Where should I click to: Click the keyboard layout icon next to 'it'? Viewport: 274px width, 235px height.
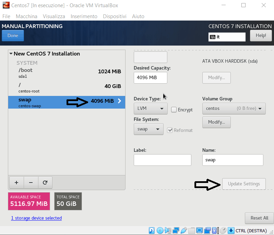(x=213, y=37)
